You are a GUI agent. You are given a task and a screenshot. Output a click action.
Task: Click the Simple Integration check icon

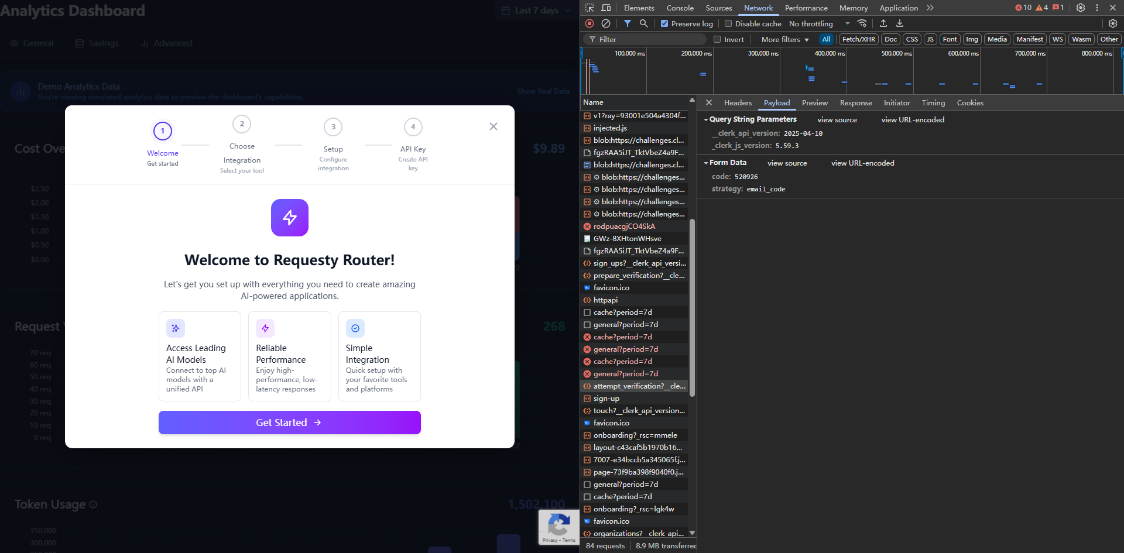point(355,328)
